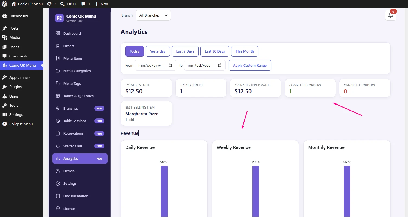Screen dimensions: 408x217
Task: Open WordPress Media menu item
Action: [21, 37]
